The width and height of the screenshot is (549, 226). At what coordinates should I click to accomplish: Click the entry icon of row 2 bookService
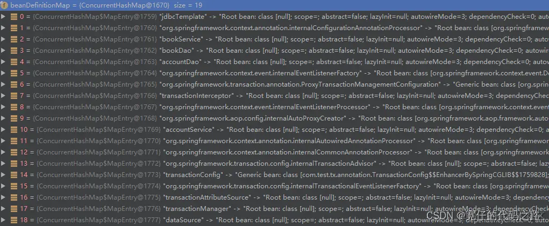pyautogui.click(x=14, y=39)
